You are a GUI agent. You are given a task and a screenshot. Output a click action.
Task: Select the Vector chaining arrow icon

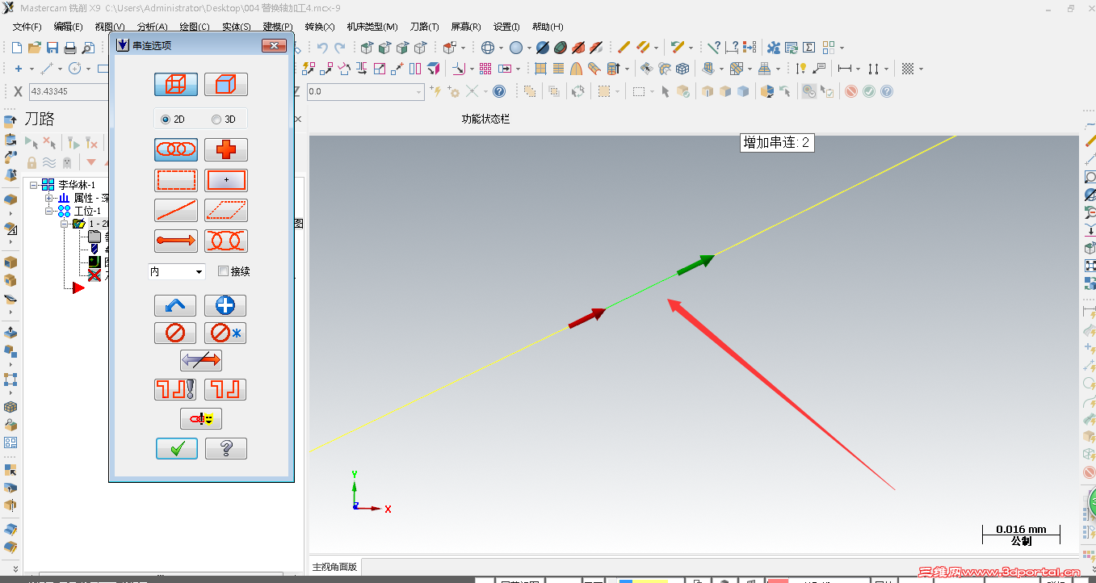[x=176, y=241]
